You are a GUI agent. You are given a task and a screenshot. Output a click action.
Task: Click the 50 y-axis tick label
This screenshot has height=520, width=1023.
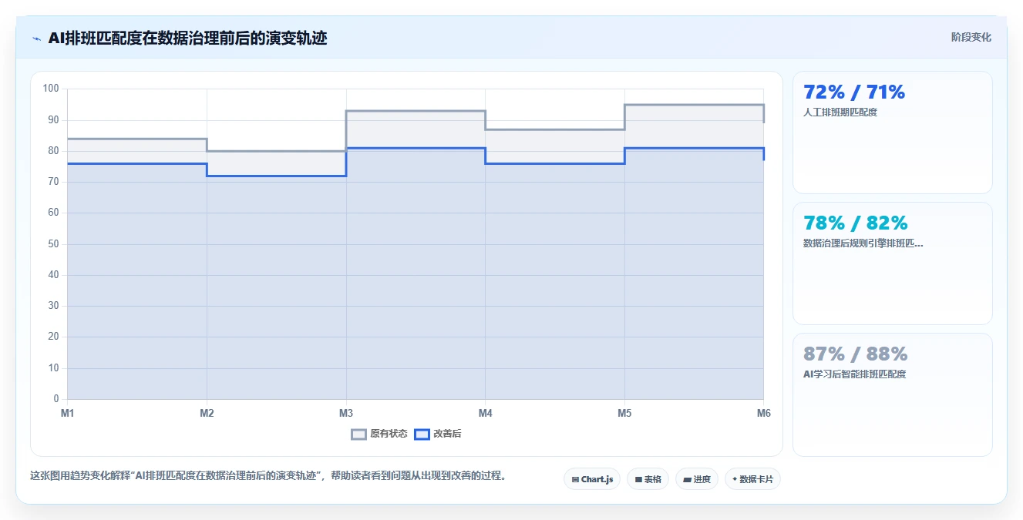pyautogui.click(x=53, y=244)
